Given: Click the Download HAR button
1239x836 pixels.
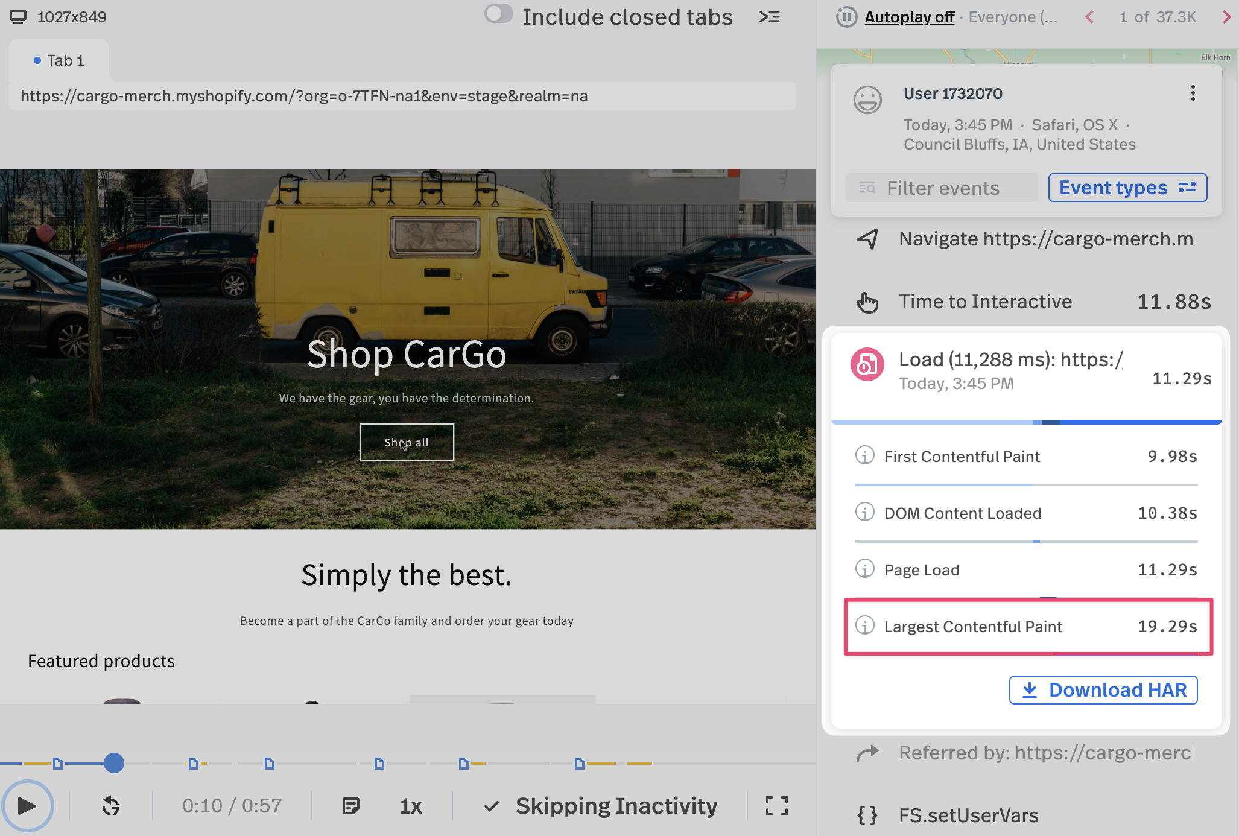Looking at the screenshot, I should [x=1103, y=689].
